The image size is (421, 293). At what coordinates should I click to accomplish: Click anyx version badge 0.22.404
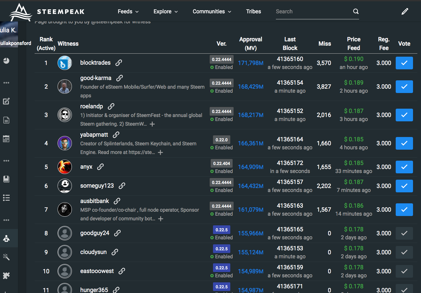[221, 163]
